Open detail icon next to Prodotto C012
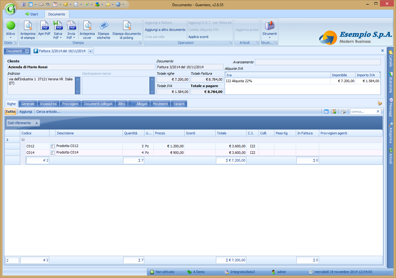 click(53, 146)
